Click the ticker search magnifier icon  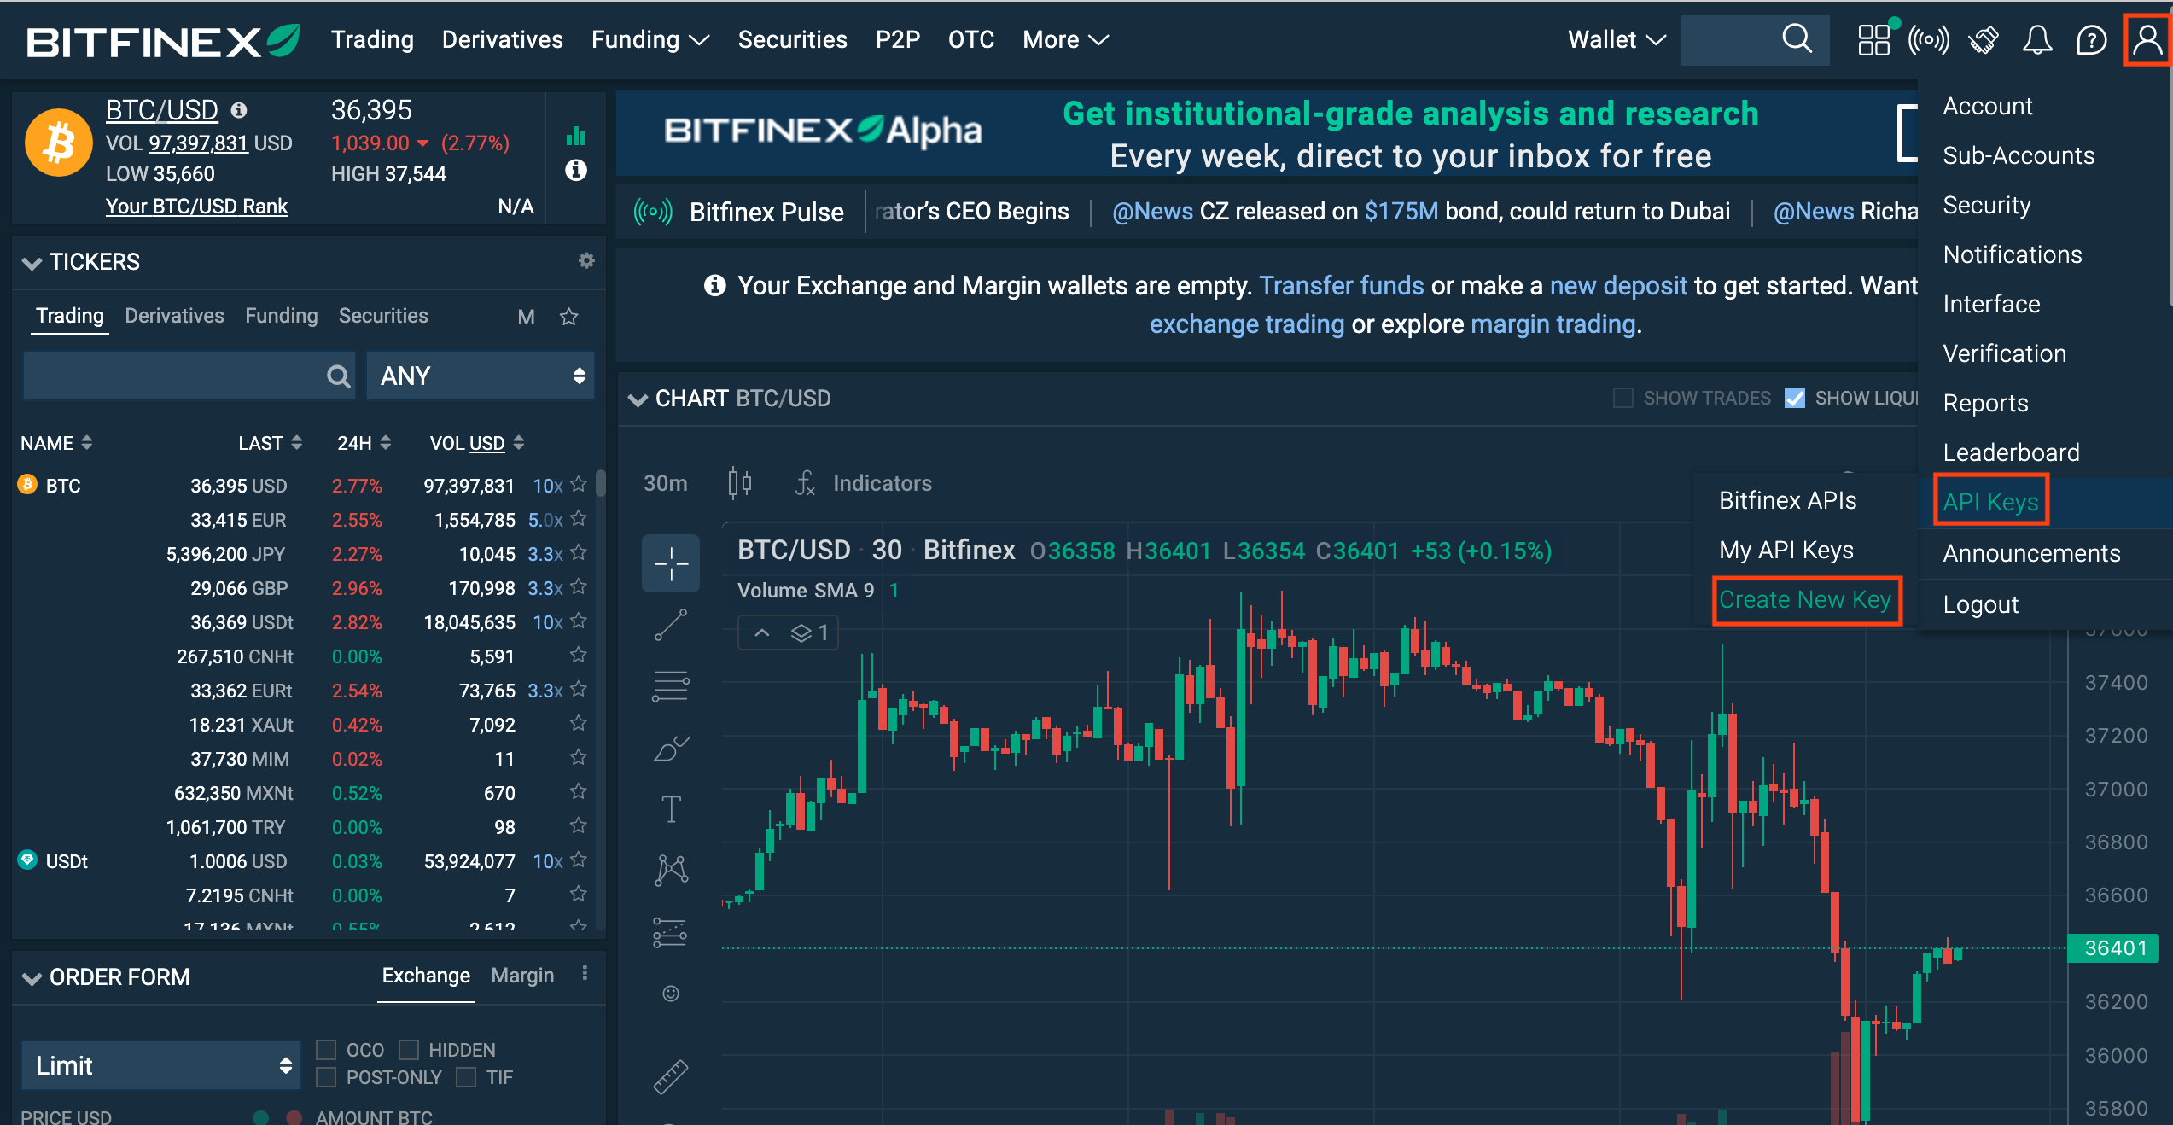click(x=339, y=376)
